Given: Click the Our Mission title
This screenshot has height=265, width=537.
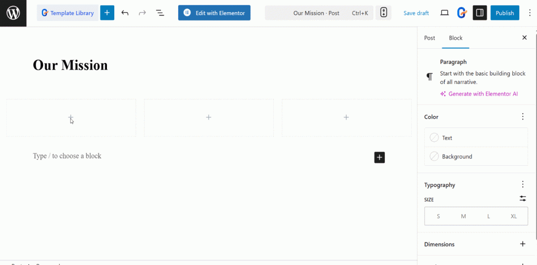Looking at the screenshot, I should 70,65.
